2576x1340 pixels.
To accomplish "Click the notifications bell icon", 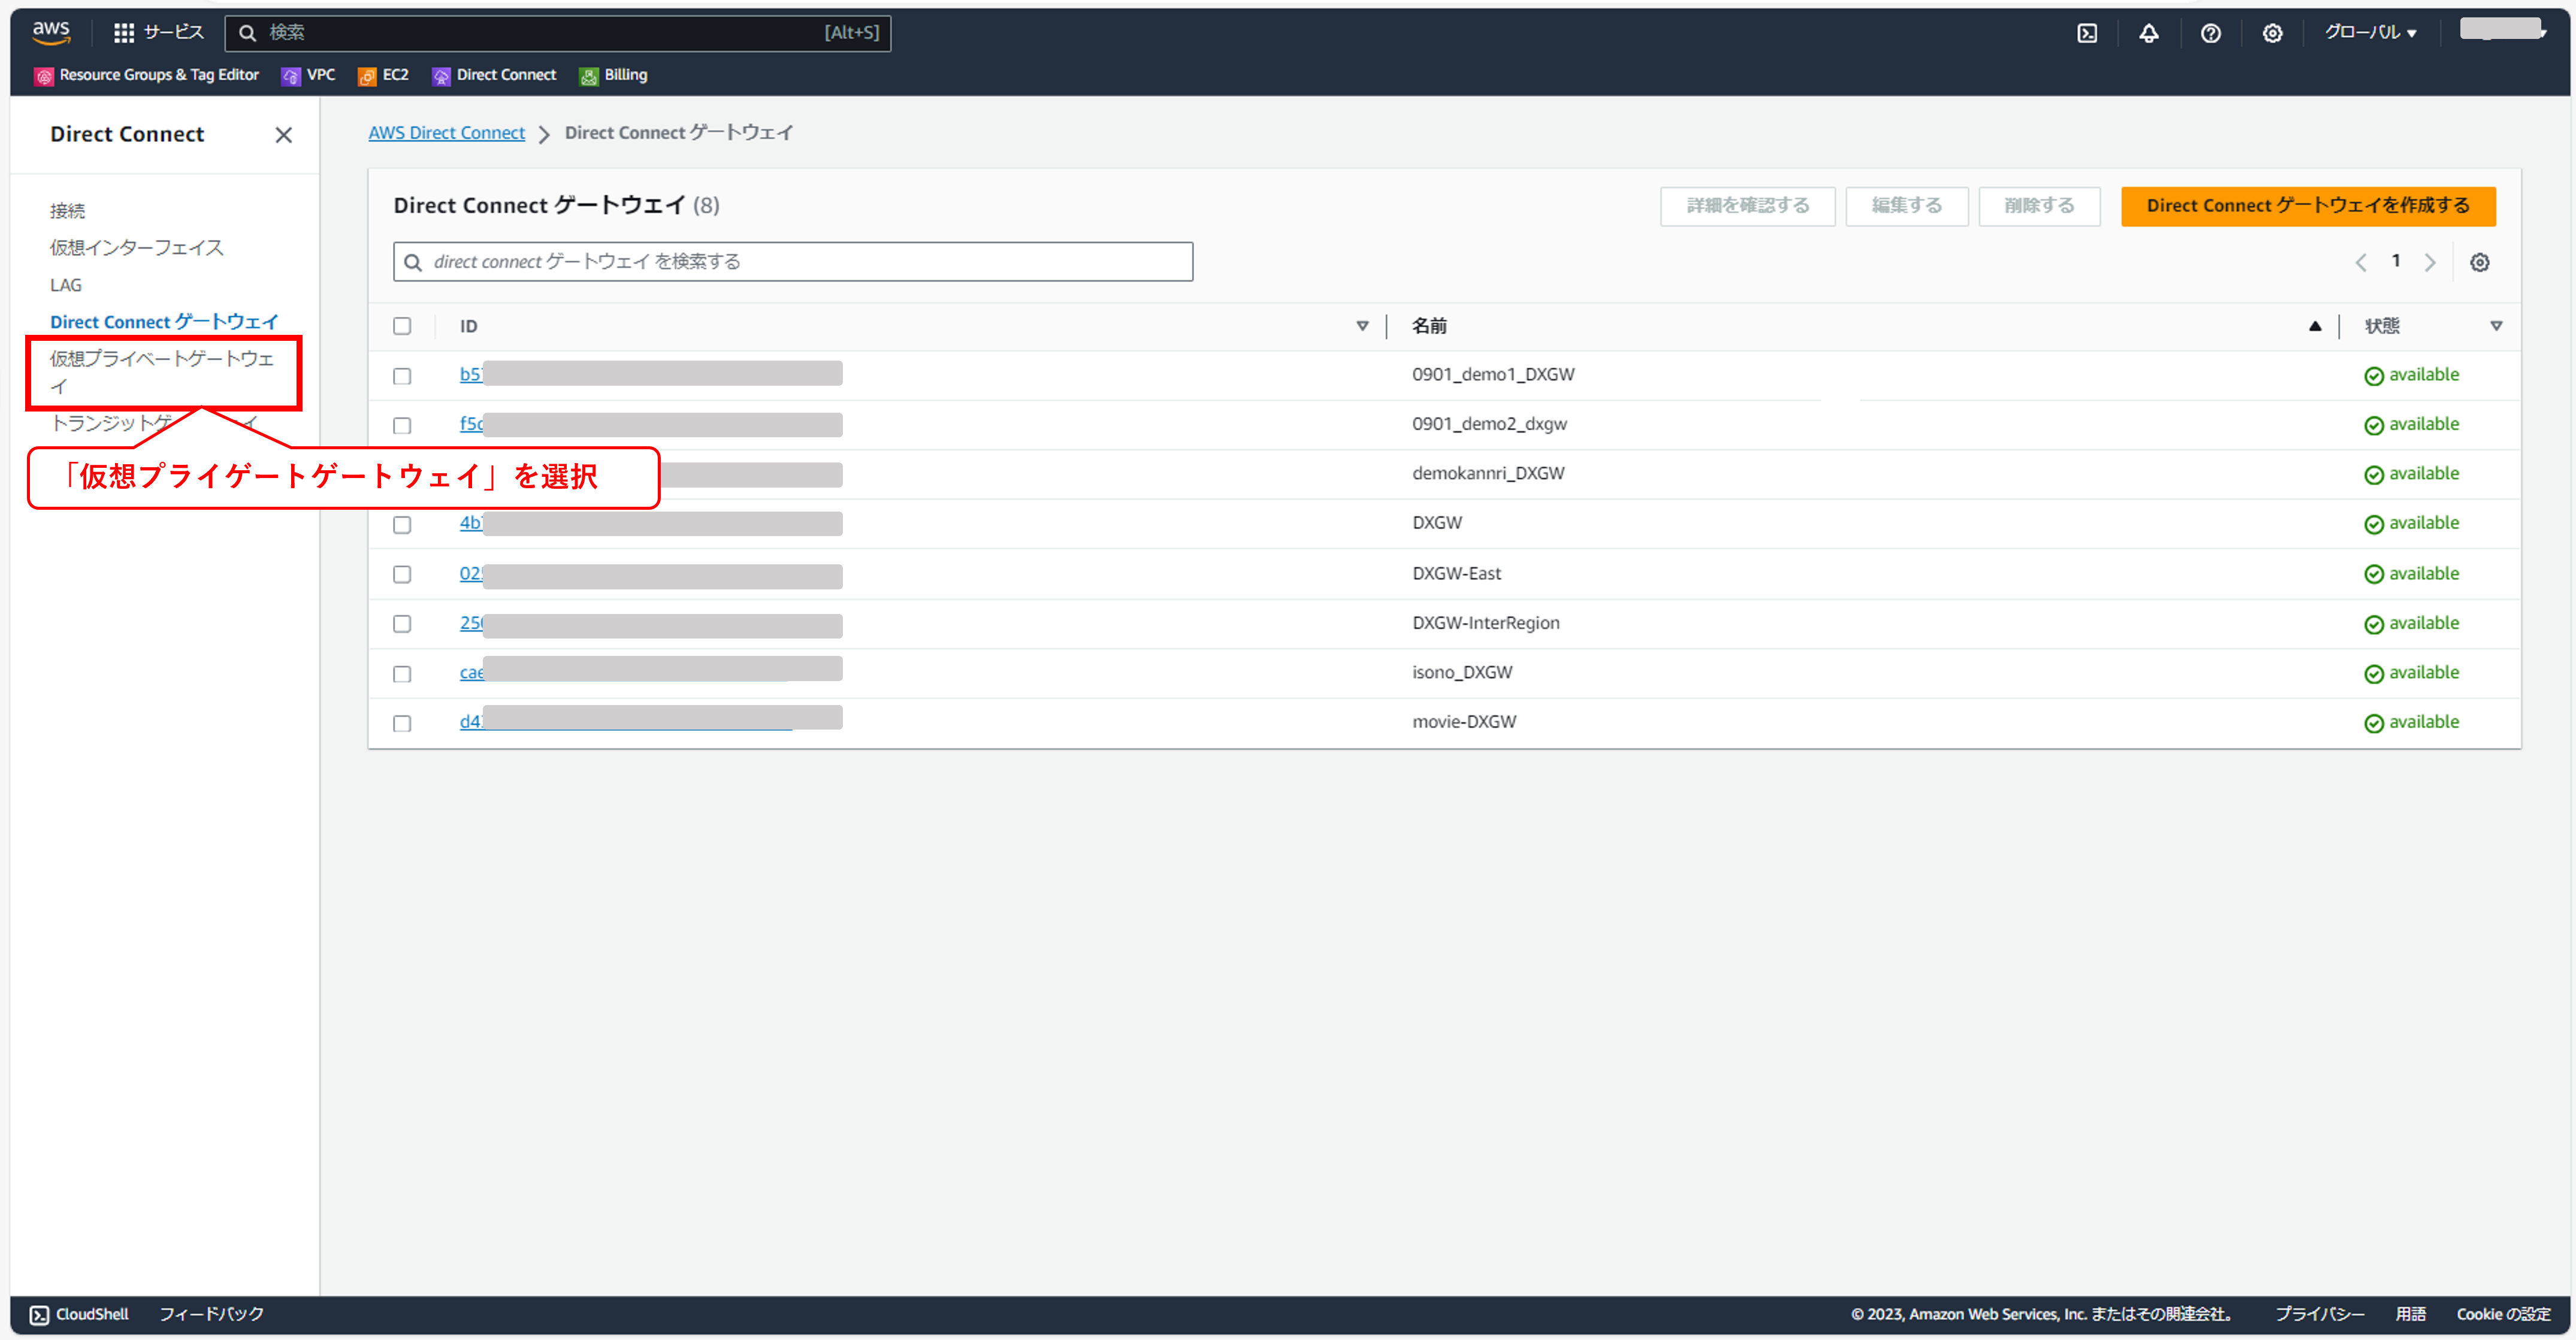I will [x=2148, y=33].
